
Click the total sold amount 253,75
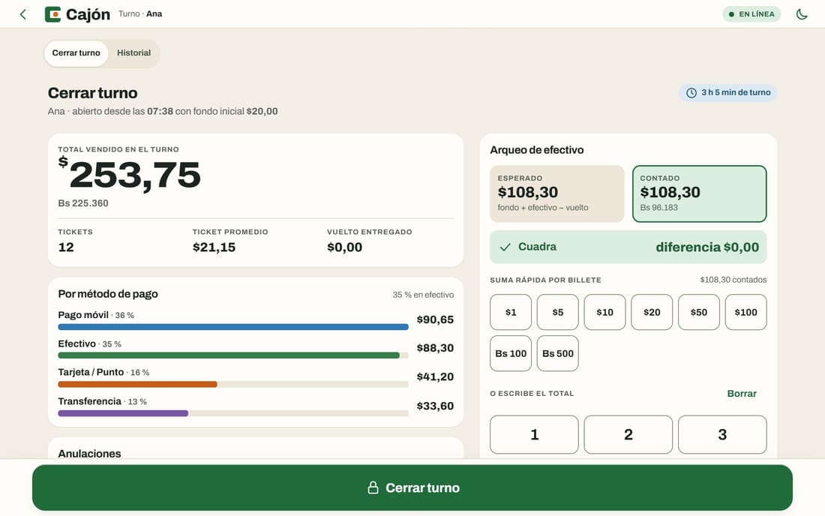tap(130, 175)
